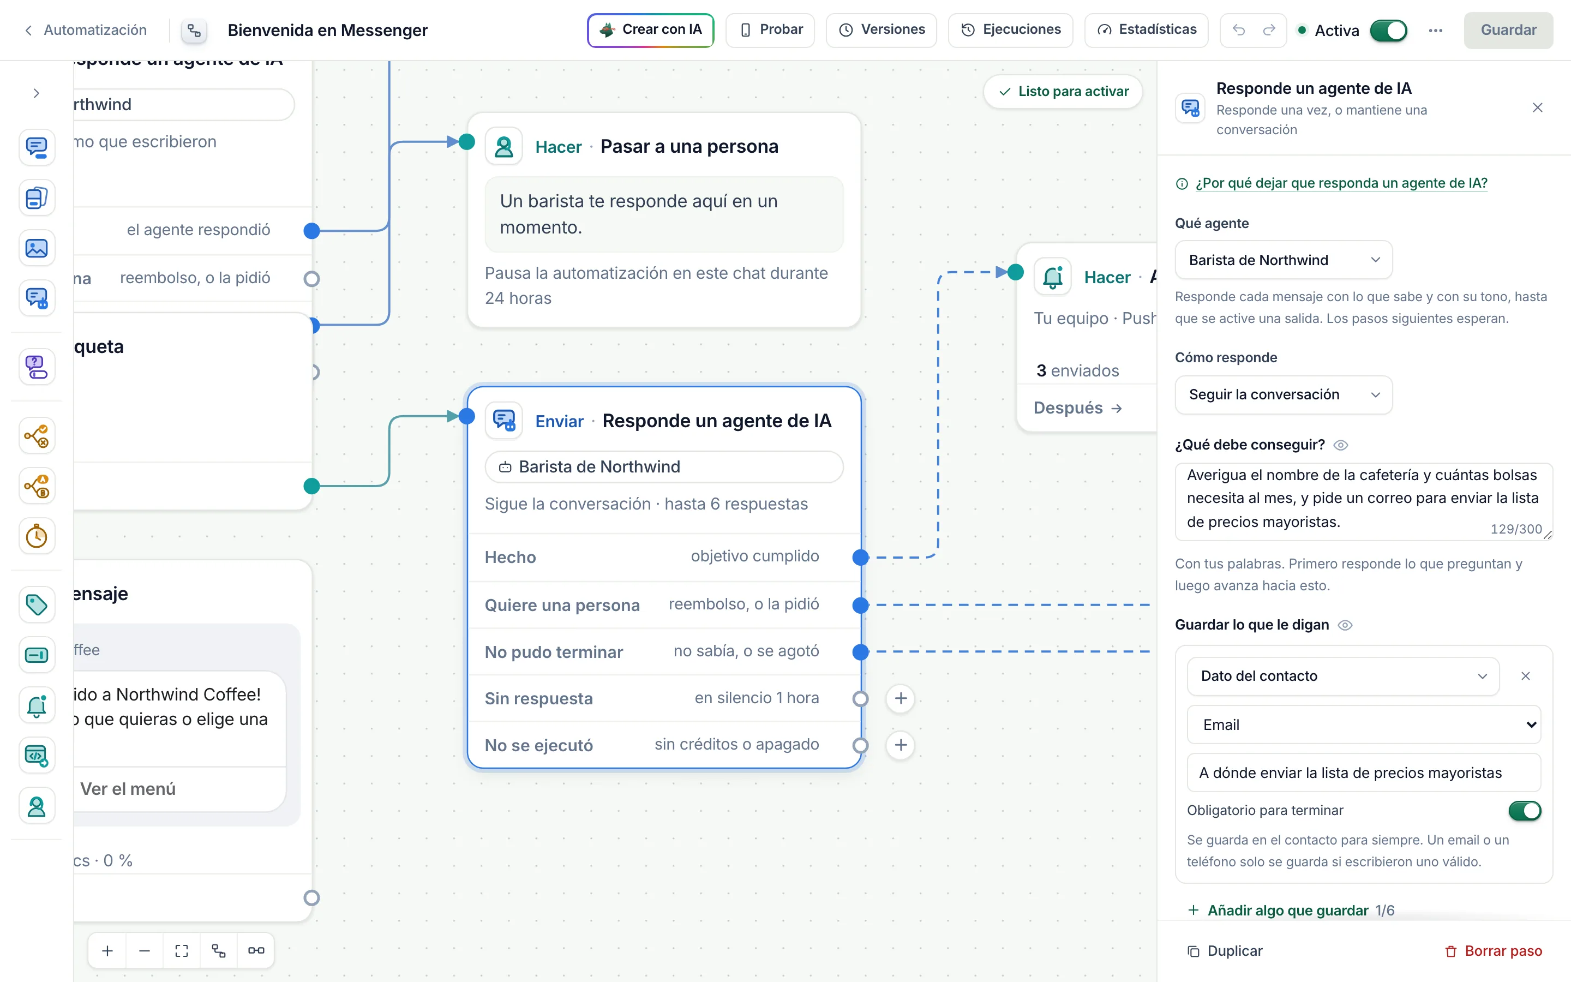Viewport: 1571px width, 982px height.
Task: Click the Guardar button
Action: click(1508, 30)
